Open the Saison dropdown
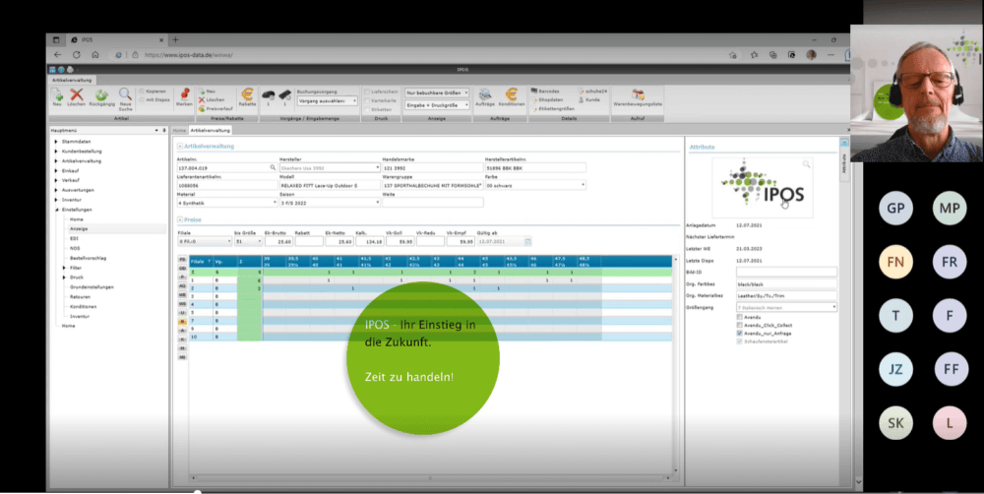Viewport: 984px width, 494px height. click(330, 203)
